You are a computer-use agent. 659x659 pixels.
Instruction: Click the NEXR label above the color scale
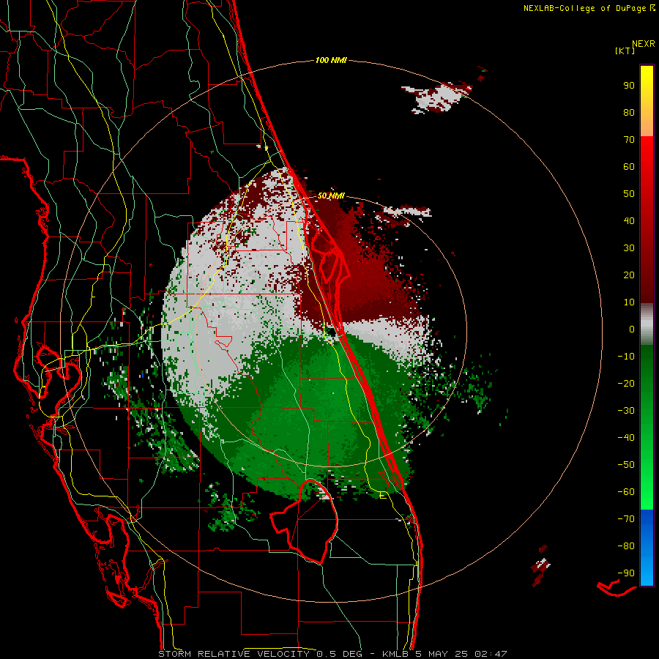644,44
